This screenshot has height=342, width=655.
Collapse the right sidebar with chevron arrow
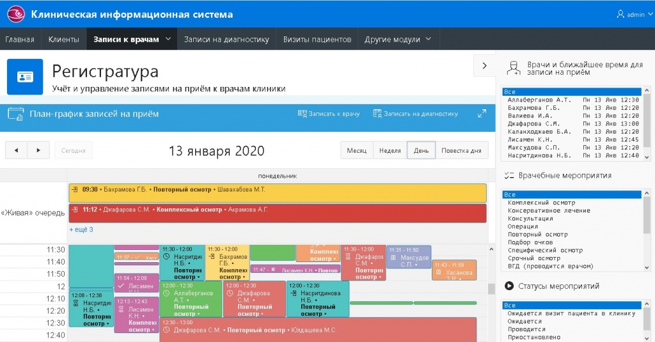pyautogui.click(x=484, y=65)
